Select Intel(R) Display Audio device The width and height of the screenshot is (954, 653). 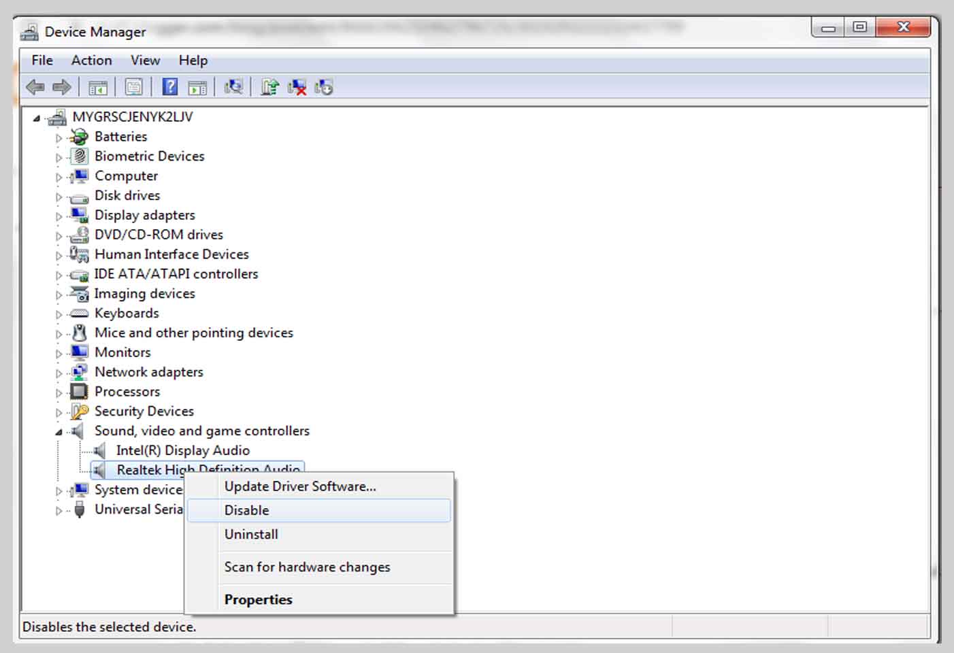182,450
